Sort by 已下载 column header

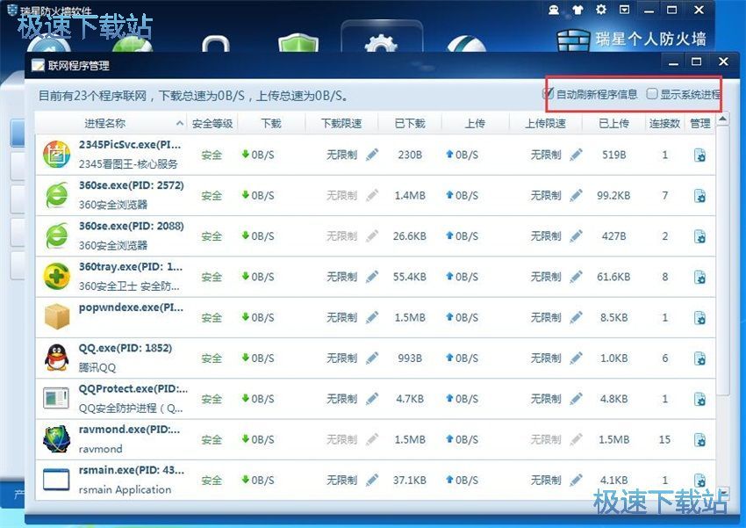(410, 123)
